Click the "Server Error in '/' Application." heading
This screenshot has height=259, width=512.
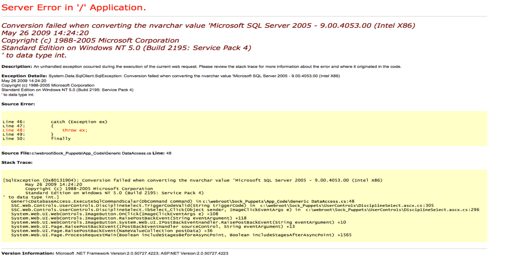click(x=74, y=7)
